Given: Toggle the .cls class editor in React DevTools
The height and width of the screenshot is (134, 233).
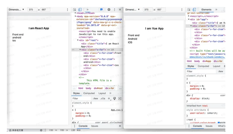Looking at the screenshot, I should pyautogui.click(x=103, y=98).
